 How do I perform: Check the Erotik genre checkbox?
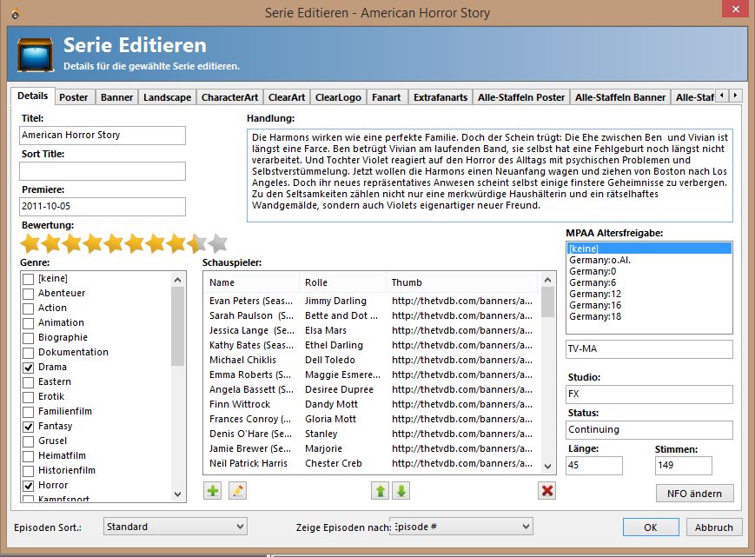click(x=29, y=397)
